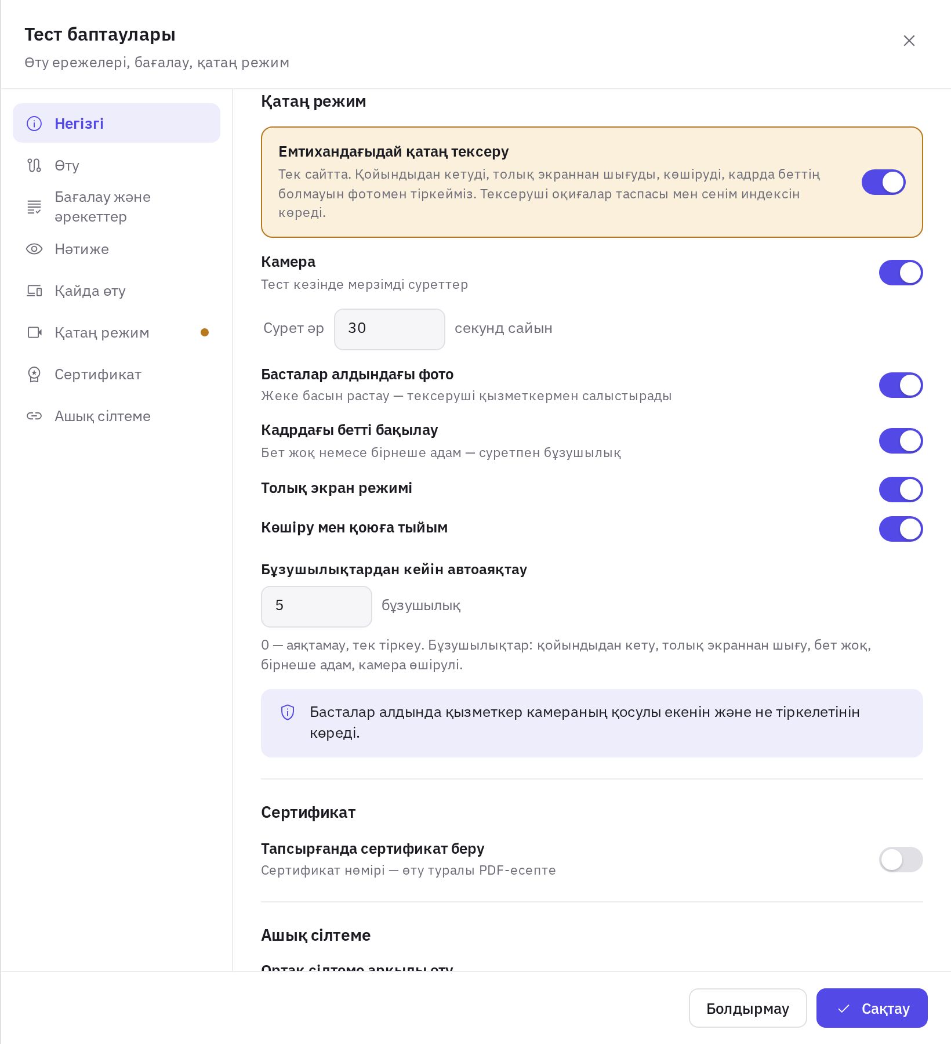Toggle Басталар алдындағы фото switch
The image size is (951, 1044).
tap(901, 385)
